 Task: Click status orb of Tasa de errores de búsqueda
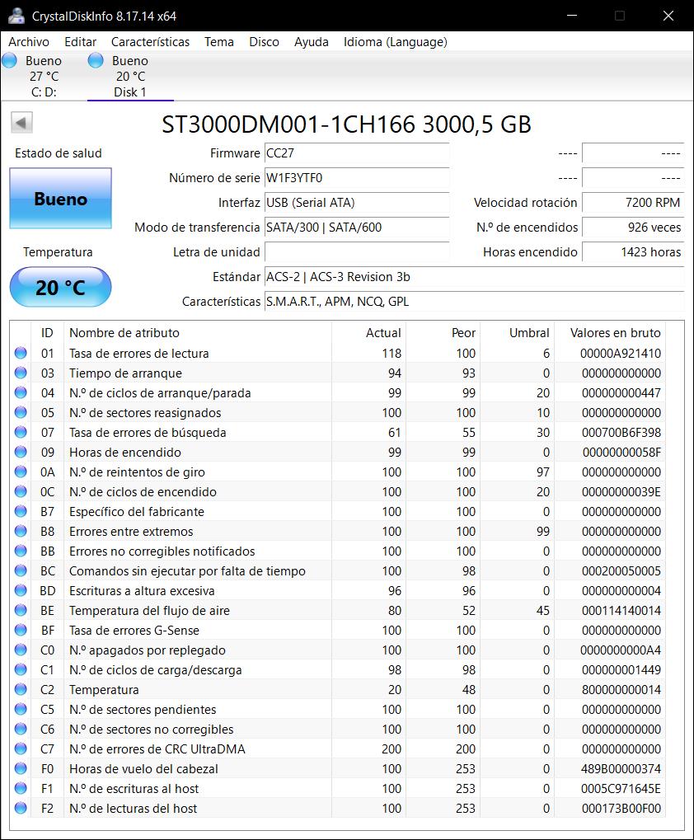pyautogui.click(x=21, y=432)
